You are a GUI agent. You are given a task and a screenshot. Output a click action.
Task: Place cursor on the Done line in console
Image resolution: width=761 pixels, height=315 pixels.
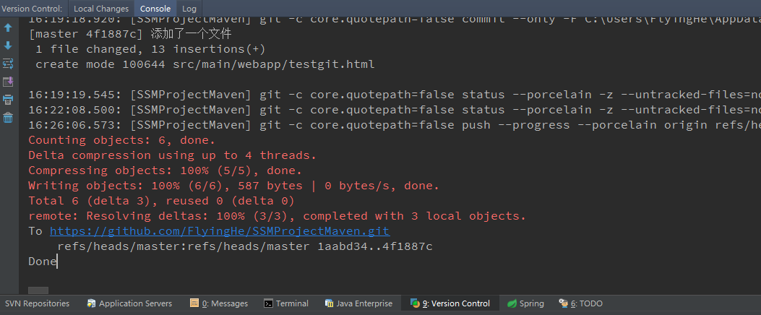click(x=43, y=262)
